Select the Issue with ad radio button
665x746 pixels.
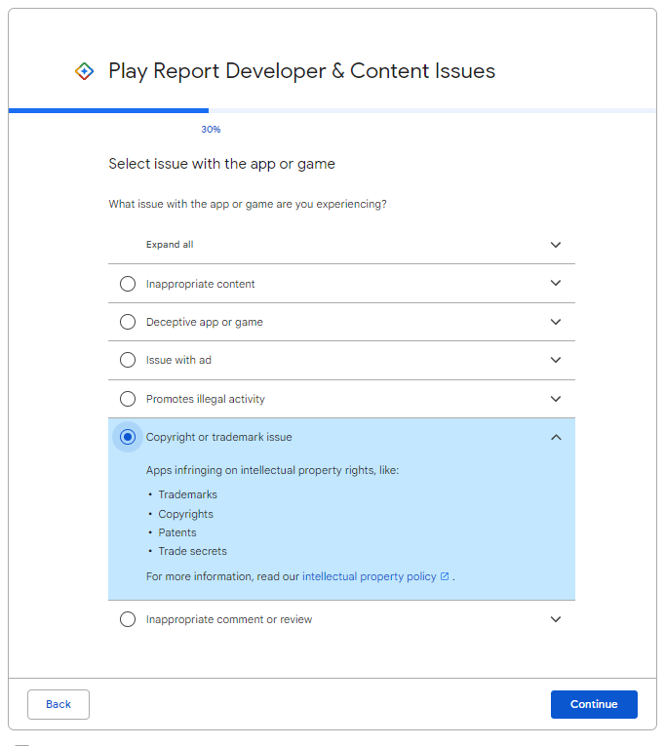tap(128, 360)
